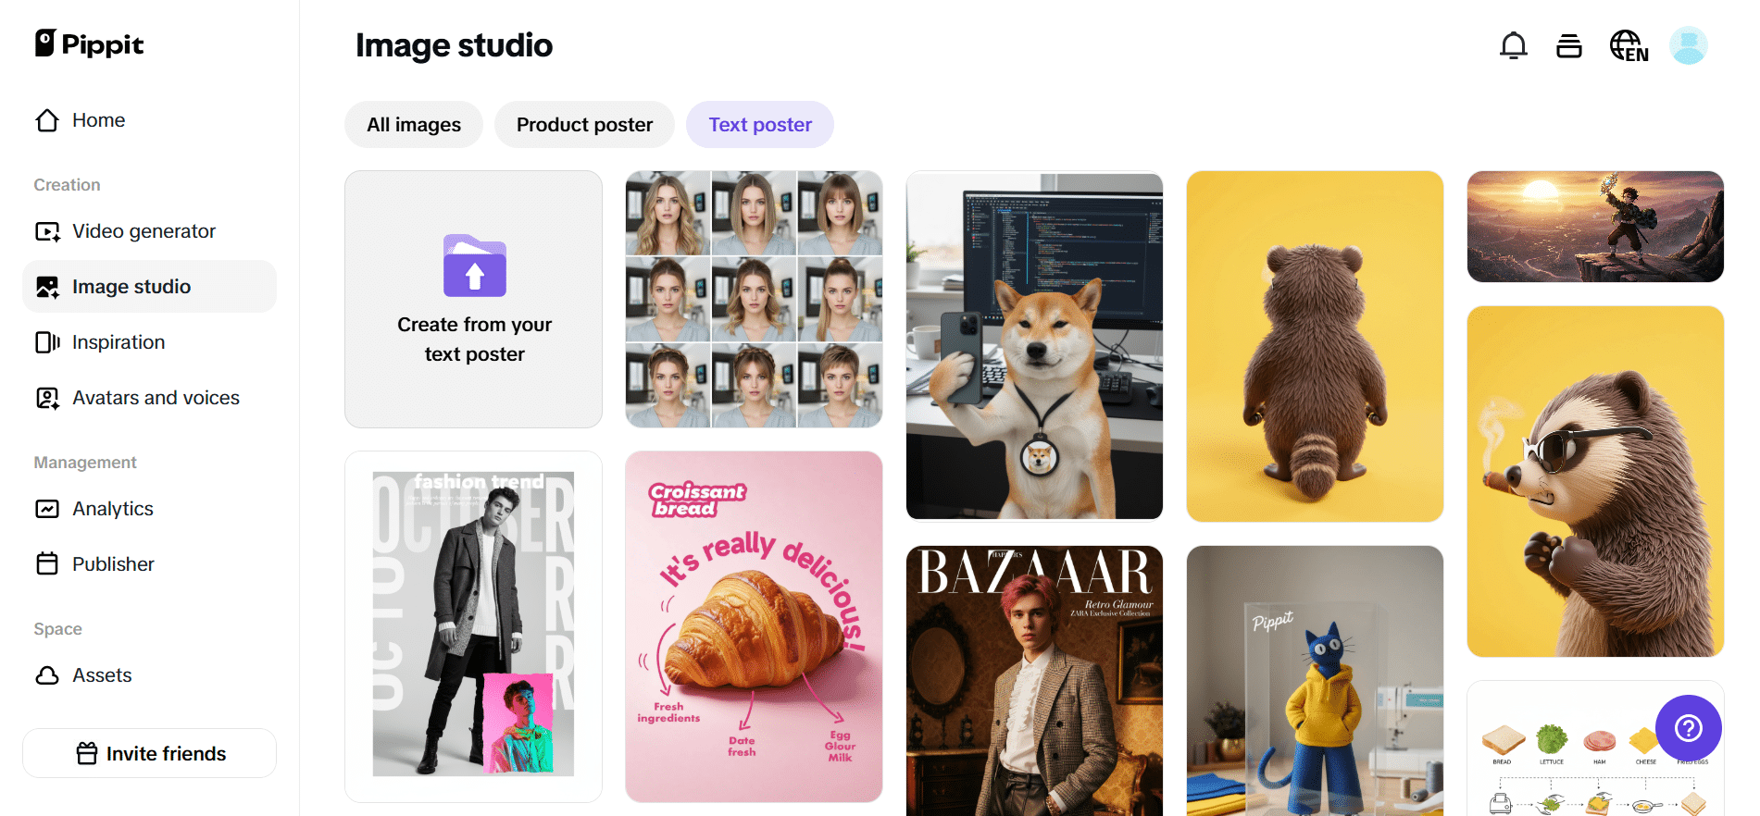Click the Creation section label
1760x816 pixels.
point(67,185)
